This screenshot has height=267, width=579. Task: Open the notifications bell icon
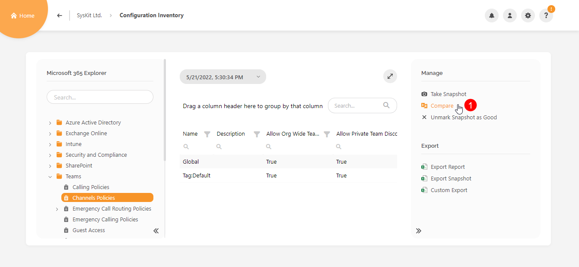click(492, 16)
